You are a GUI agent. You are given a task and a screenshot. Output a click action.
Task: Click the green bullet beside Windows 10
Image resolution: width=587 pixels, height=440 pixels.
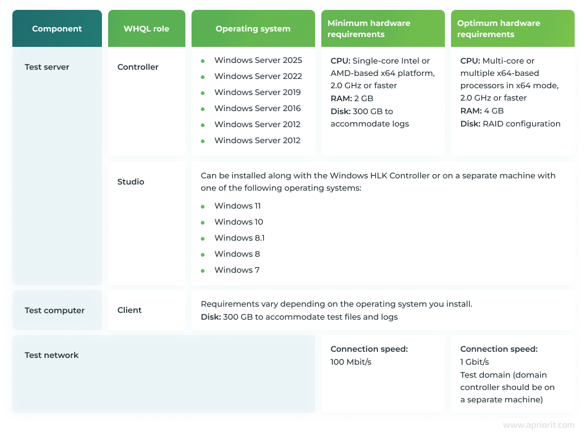click(203, 223)
